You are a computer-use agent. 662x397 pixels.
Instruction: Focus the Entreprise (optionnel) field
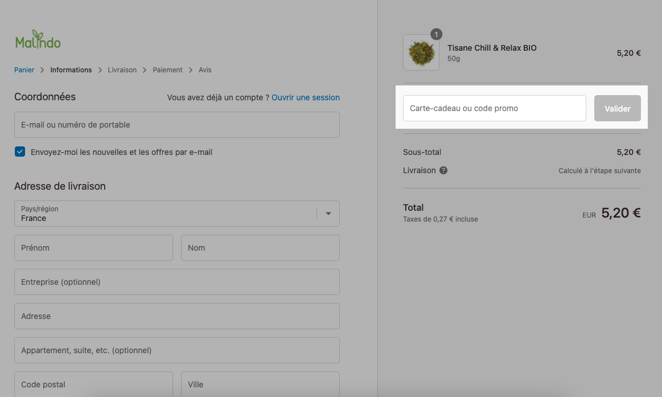(177, 282)
